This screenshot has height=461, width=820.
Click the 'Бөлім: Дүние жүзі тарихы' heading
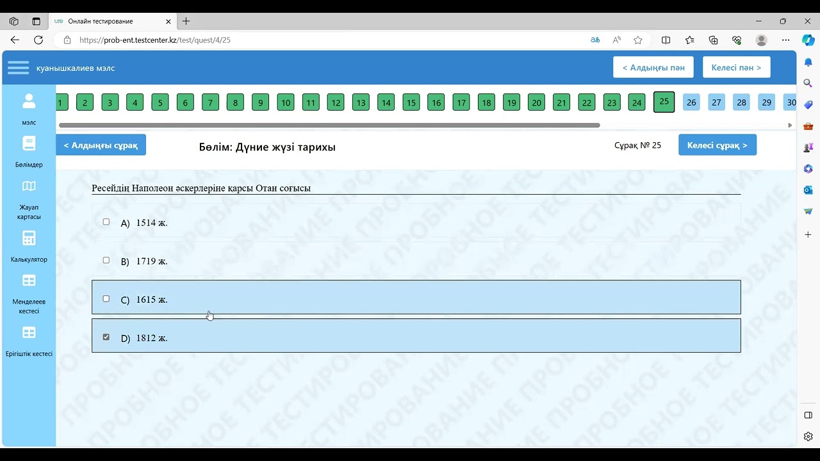click(x=267, y=147)
